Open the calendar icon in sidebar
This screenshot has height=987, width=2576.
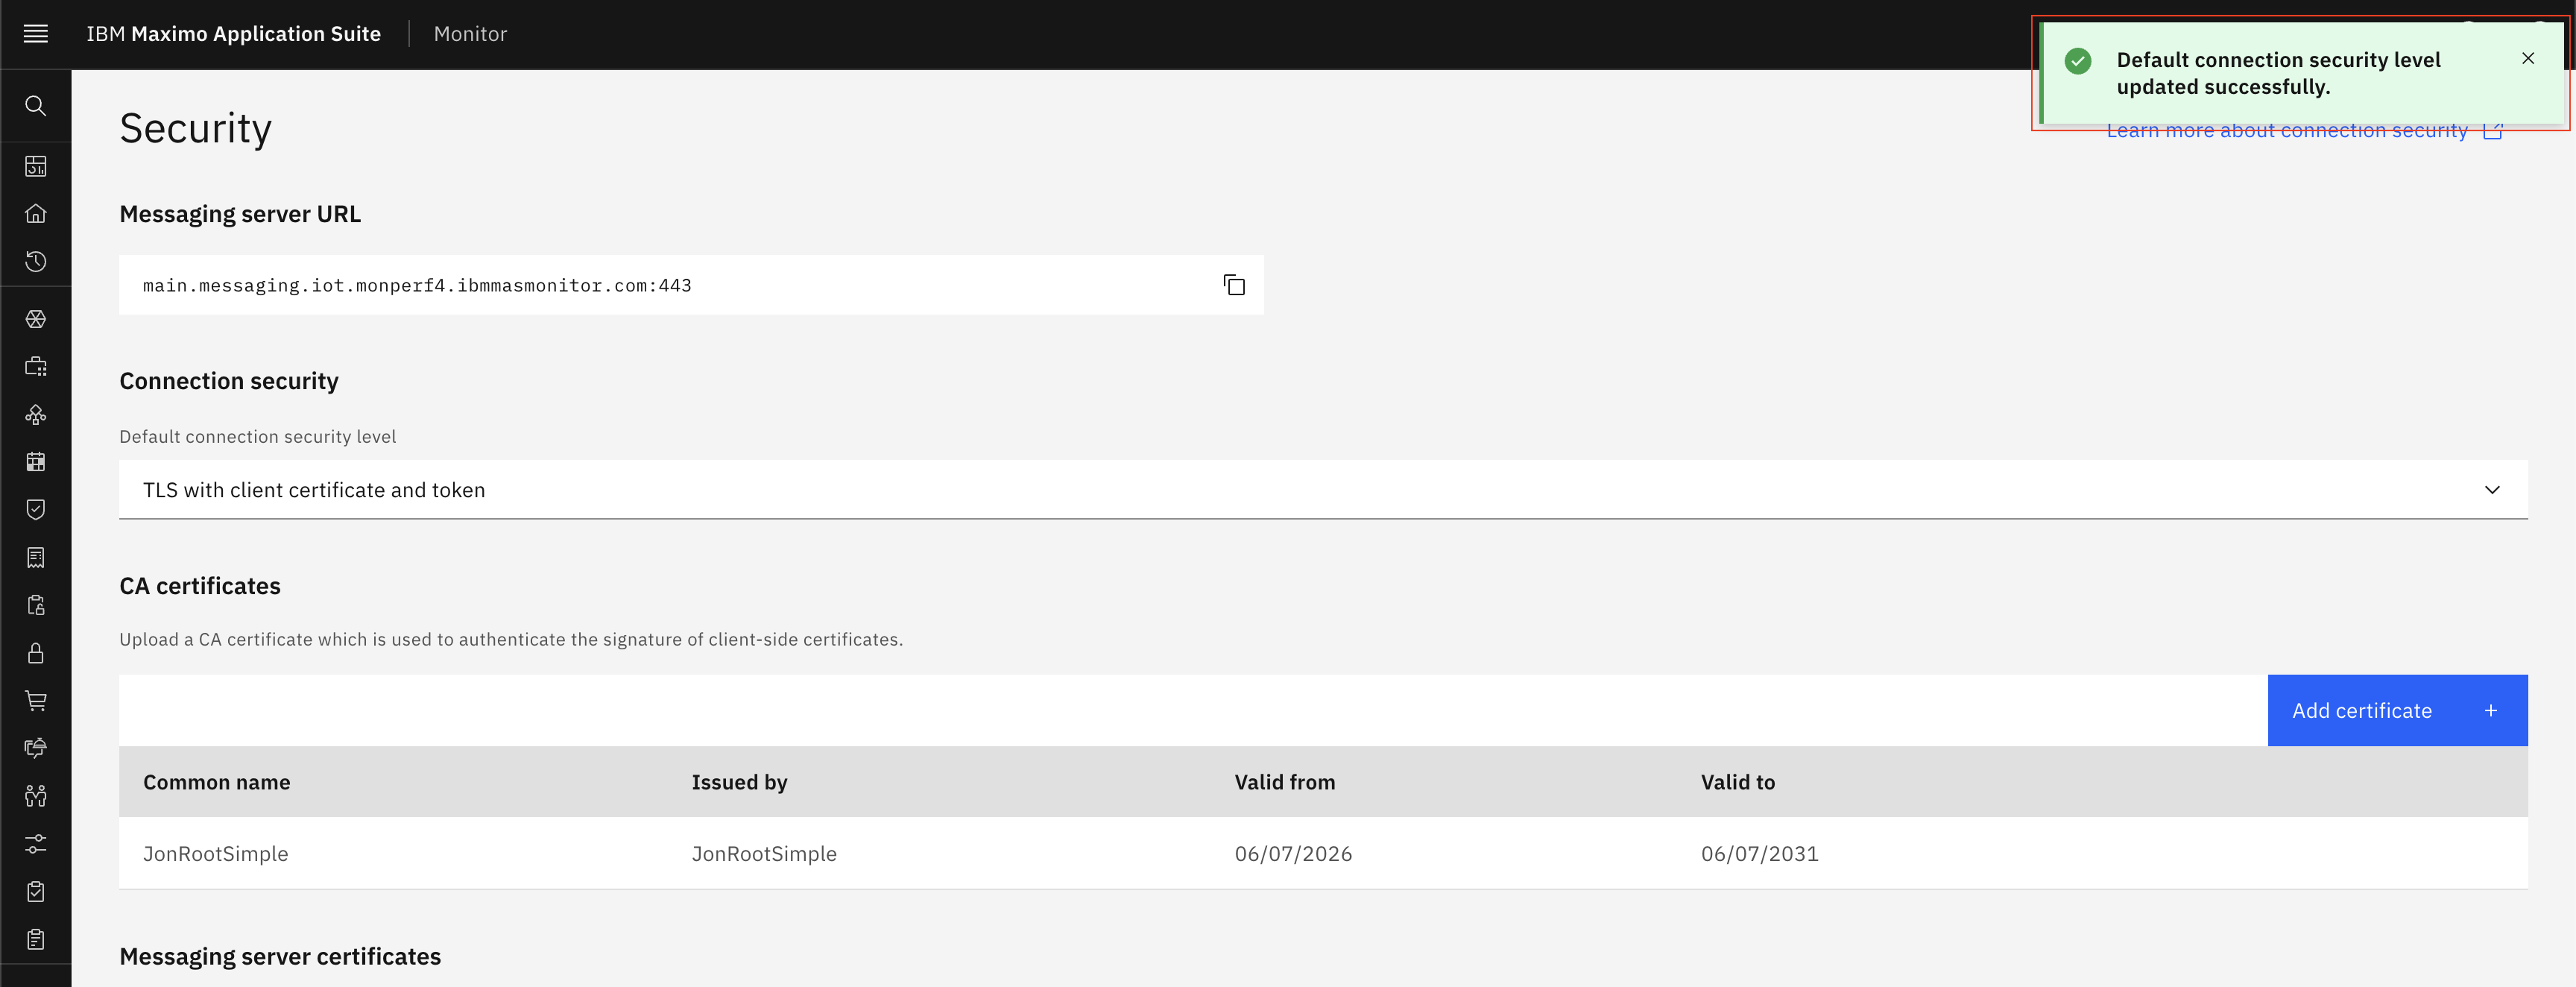36,462
